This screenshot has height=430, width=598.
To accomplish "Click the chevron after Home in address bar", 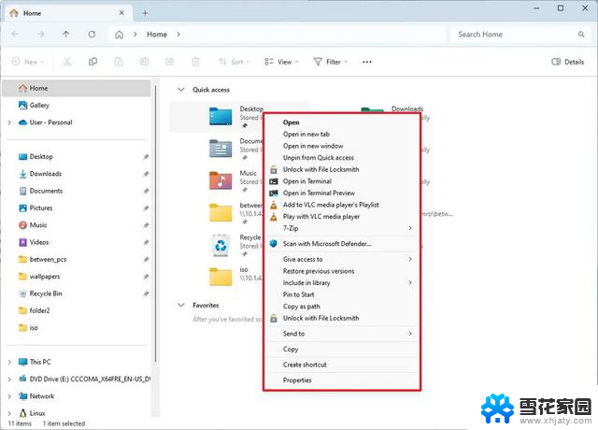I will point(178,35).
